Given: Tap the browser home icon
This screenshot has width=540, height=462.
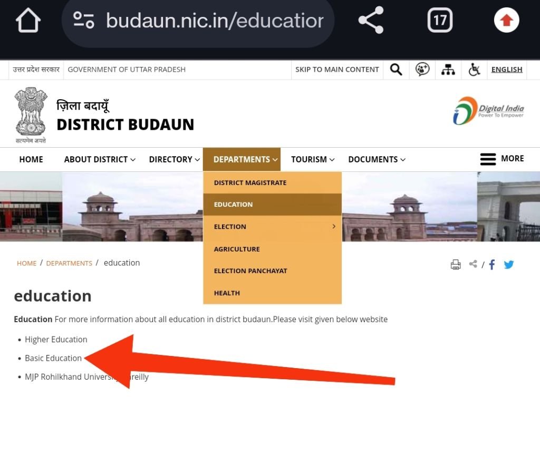Looking at the screenshot, I should click(28, 21).
